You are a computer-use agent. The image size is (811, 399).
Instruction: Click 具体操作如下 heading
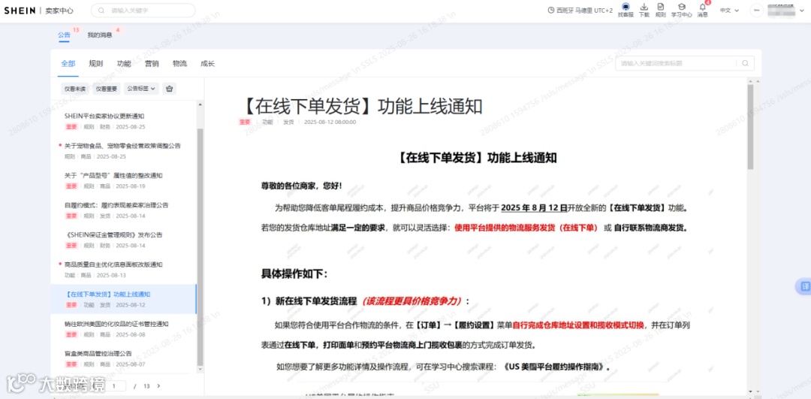pyautogui.click(x=294, y=274)
